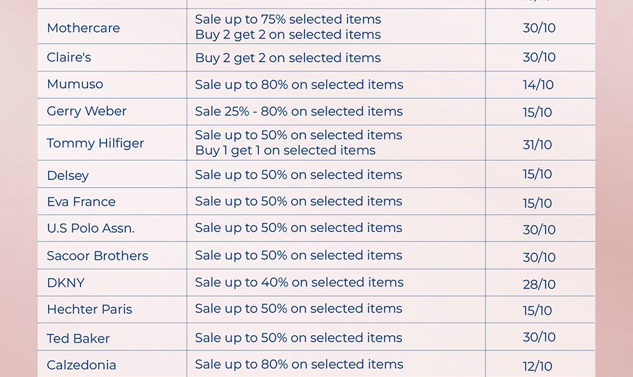
Task: Select the Tommy Hilfiger row label
Action: coord(96,143)
